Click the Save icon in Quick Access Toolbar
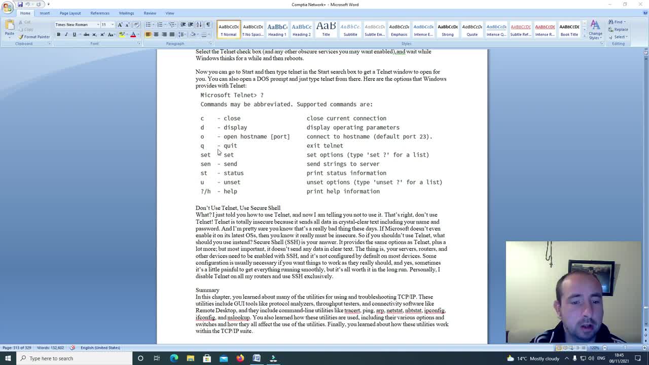 coord(20,4)
